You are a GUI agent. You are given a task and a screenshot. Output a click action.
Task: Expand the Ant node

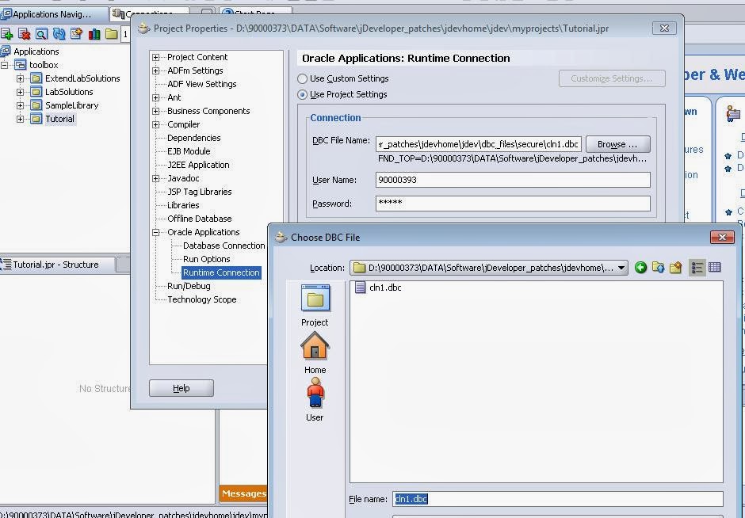(x=155, y=97)
